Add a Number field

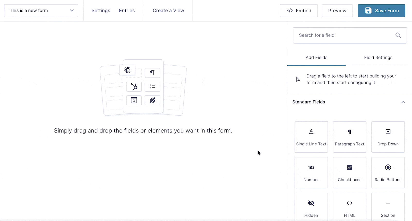coord(311,173)
